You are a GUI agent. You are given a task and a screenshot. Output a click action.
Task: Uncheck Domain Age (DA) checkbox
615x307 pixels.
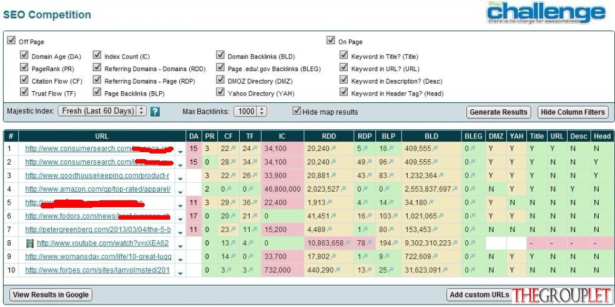(x=24, y=55)
